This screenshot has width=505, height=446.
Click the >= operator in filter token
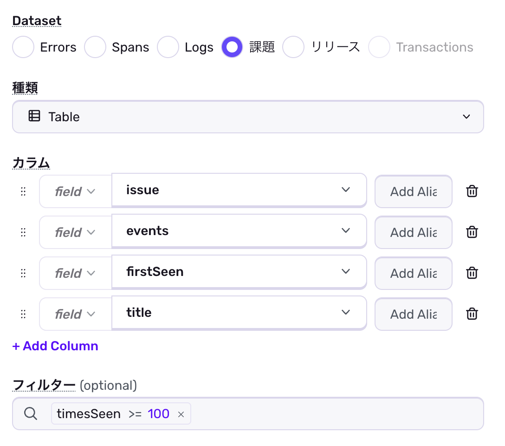pos(135,413)
